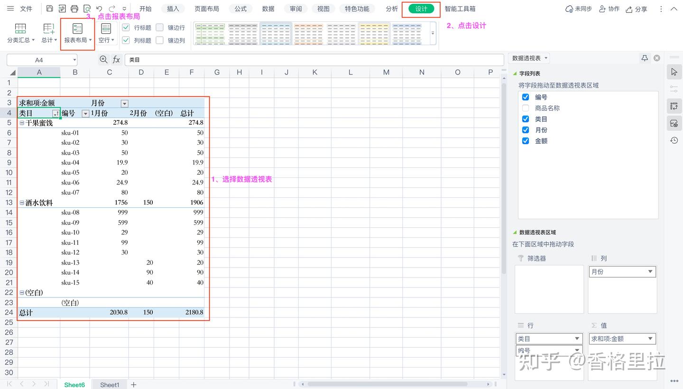Open the hamburger main menu icon
683x389 pixels.
10,9
